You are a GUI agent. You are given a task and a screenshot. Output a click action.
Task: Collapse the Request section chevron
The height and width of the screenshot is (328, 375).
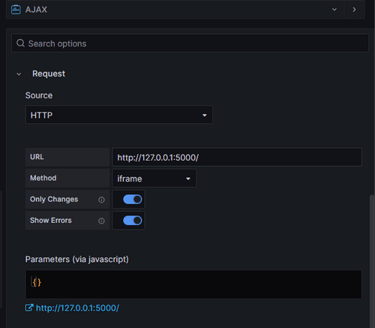19,74
